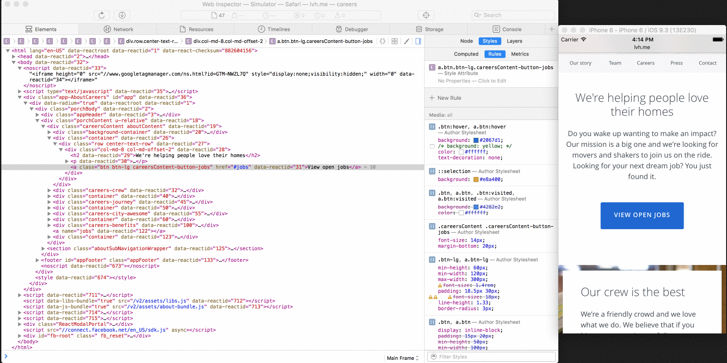Activate the element selection crosshair icon
The image size is (727, 363).
[426, 15]
